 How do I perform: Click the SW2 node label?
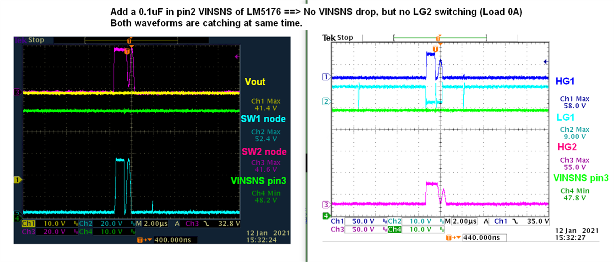coord(264,151)
